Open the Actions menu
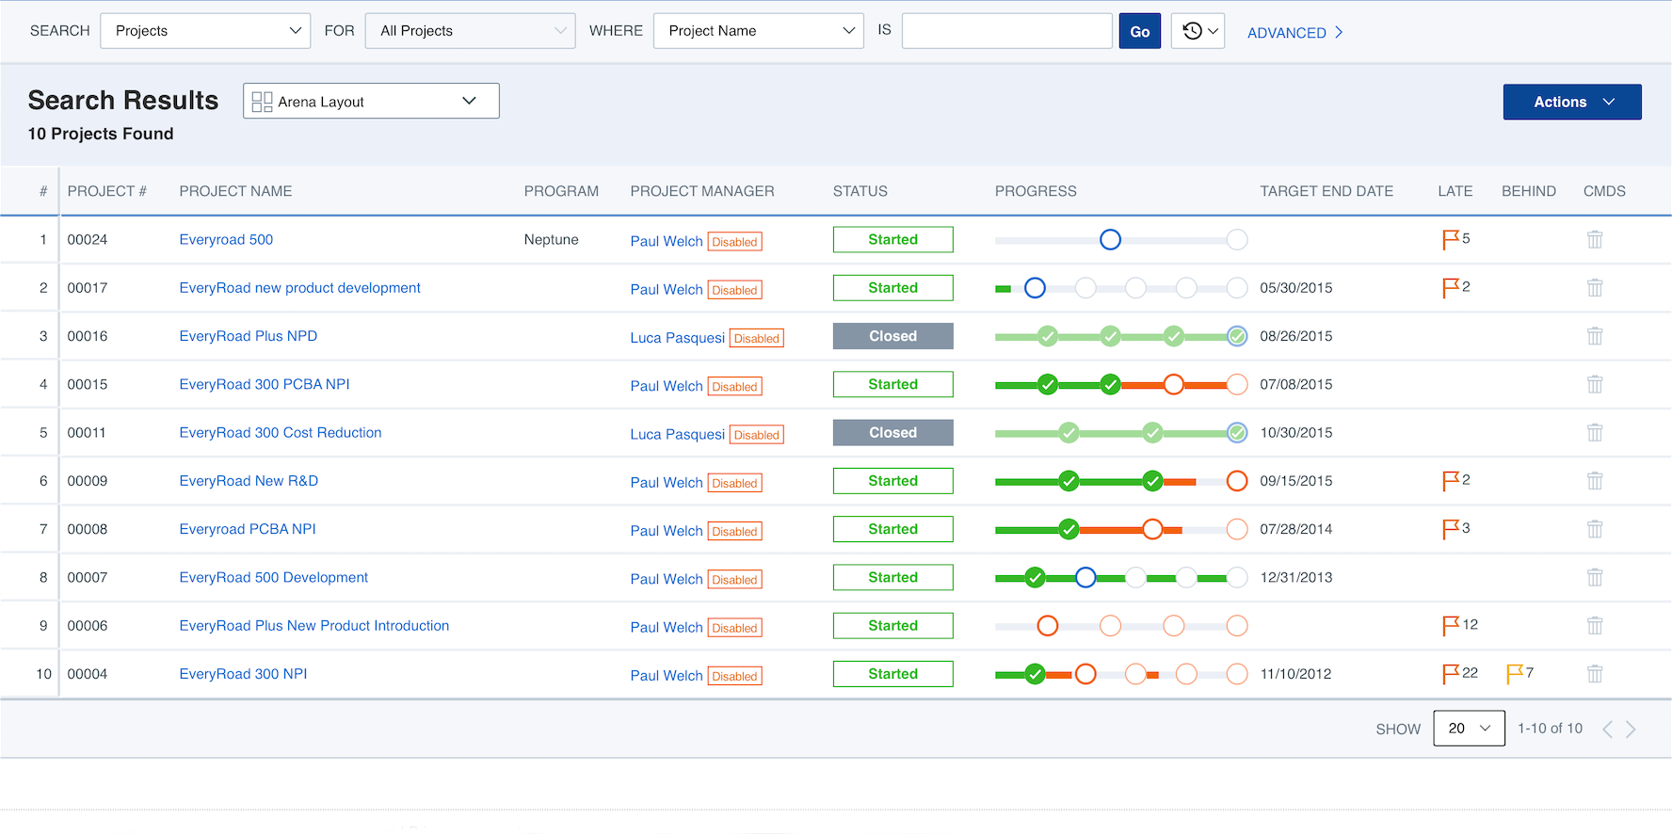The image size is (1672, 834). [x=1571, y=102]
